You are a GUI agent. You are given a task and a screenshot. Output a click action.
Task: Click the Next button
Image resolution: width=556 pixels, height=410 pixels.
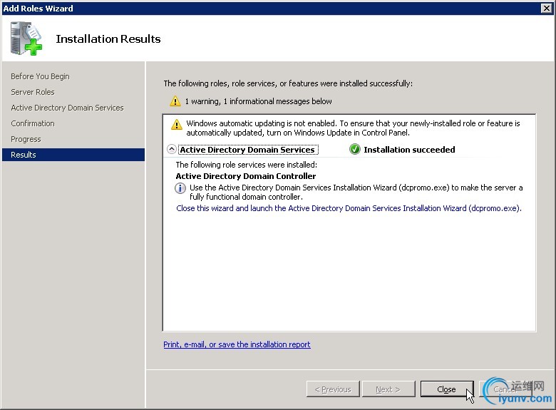[388, 389]
